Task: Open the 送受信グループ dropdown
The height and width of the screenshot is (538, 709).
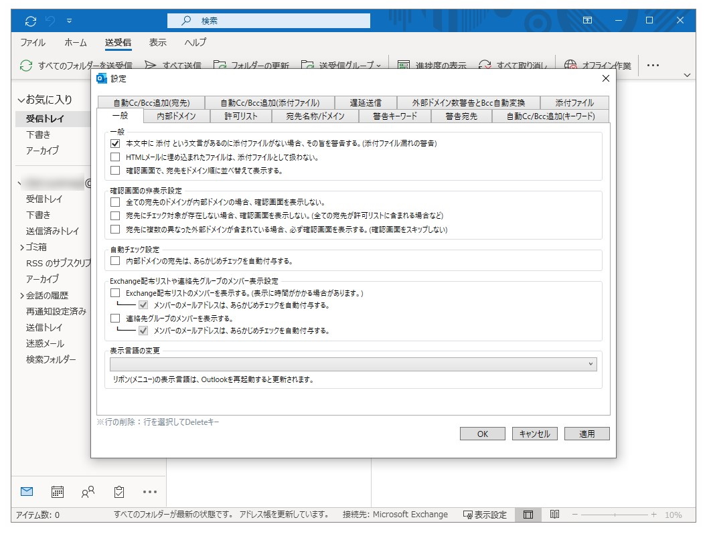Action: tap(379, 65)
